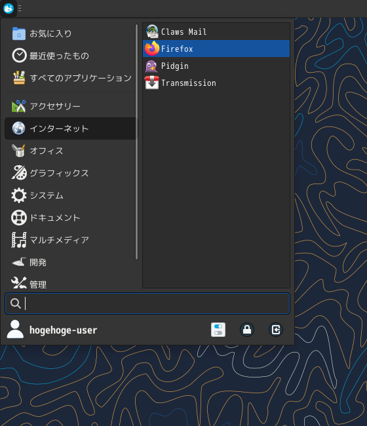Select the お気に入り favorites category
367x426 pixels.
[70, 33]
